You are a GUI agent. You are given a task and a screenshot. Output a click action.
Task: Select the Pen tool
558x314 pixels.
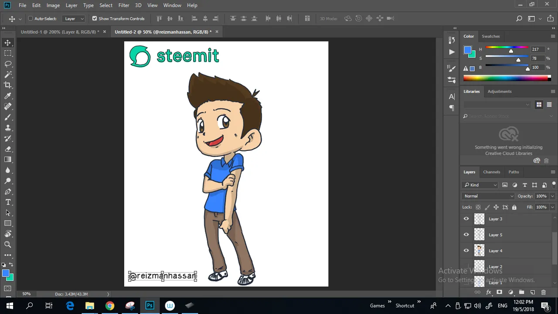pyautogui.click(x=8, y=191)
